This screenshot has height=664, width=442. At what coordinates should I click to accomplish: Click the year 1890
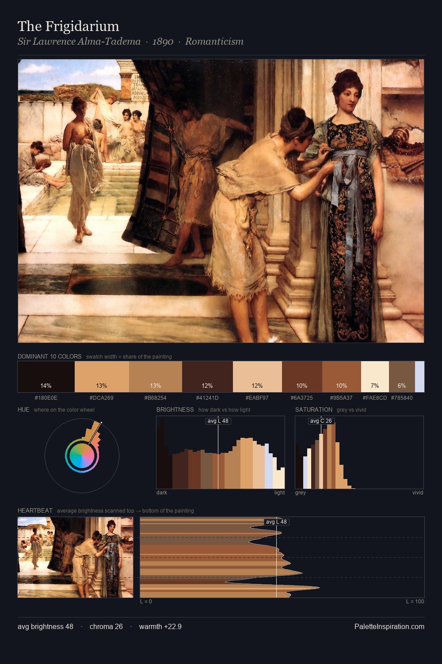coord(163,42)
